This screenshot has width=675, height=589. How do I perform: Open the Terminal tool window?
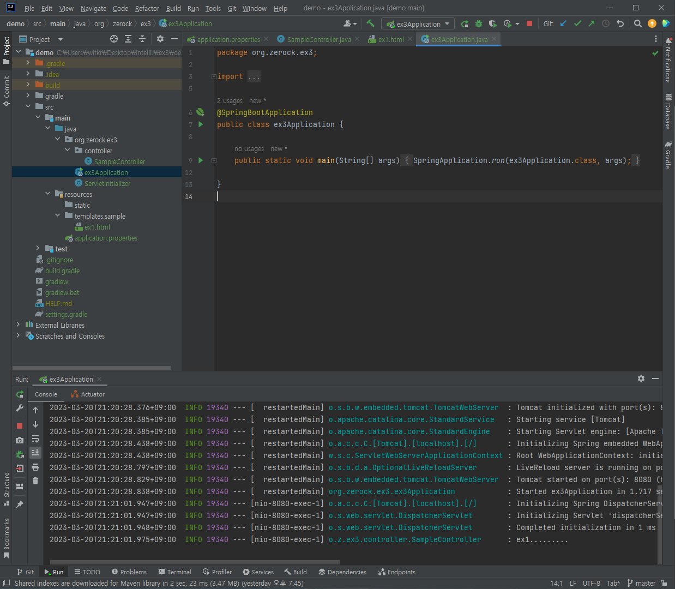tap(175, 572)
